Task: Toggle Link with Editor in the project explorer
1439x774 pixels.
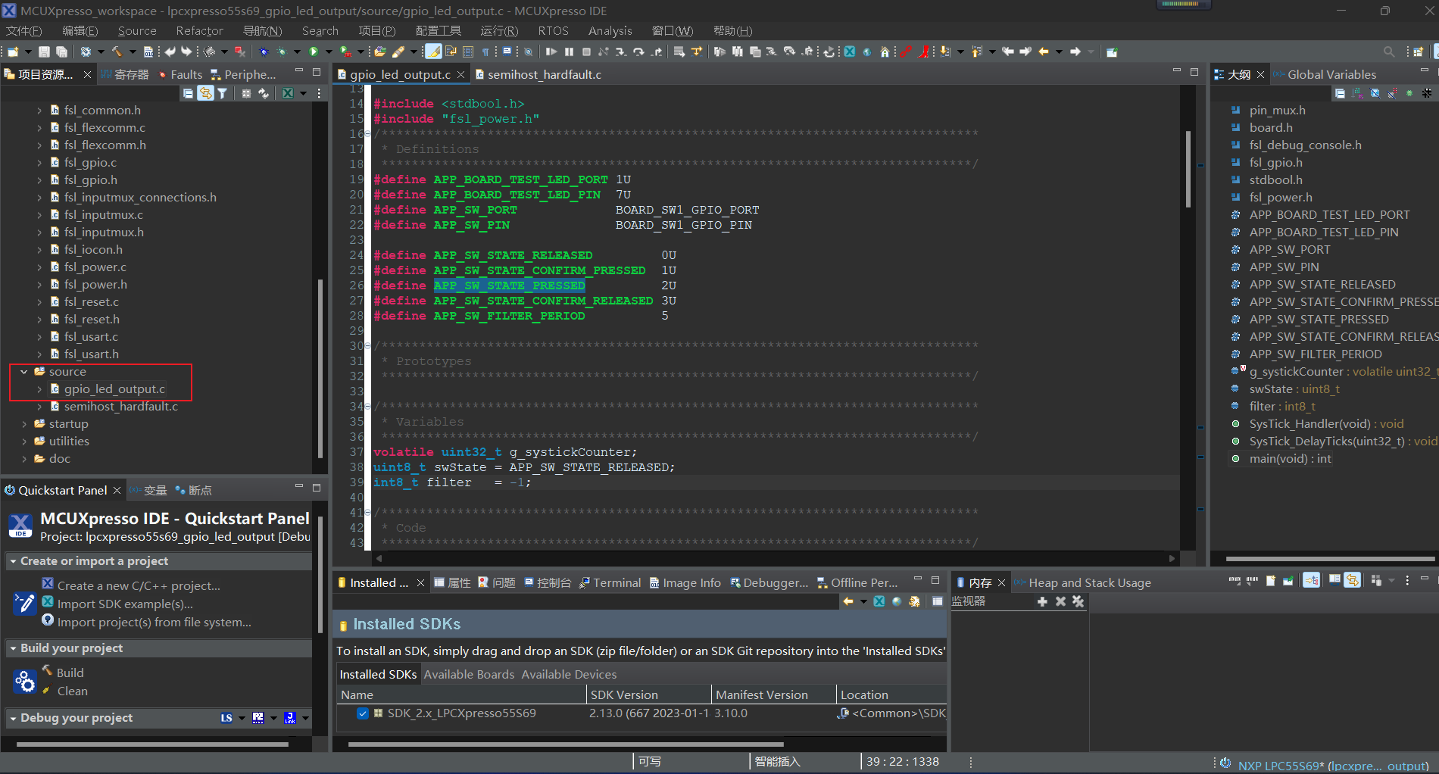Action: coord(205,93)
